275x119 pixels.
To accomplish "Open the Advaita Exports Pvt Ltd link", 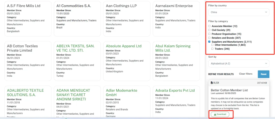I will pos(175,91).
